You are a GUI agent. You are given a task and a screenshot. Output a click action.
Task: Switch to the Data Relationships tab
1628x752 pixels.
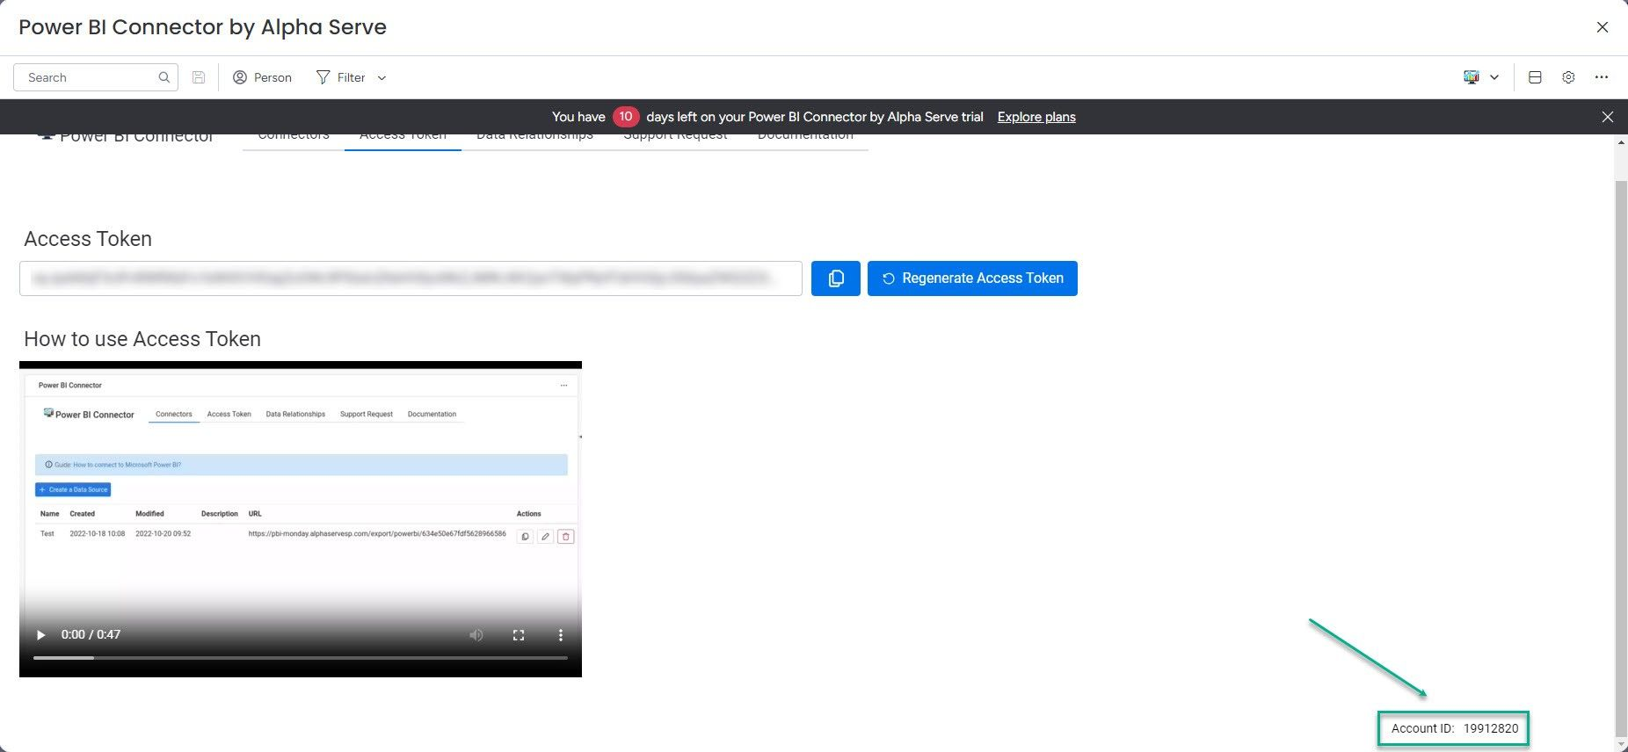click(534, 138)
